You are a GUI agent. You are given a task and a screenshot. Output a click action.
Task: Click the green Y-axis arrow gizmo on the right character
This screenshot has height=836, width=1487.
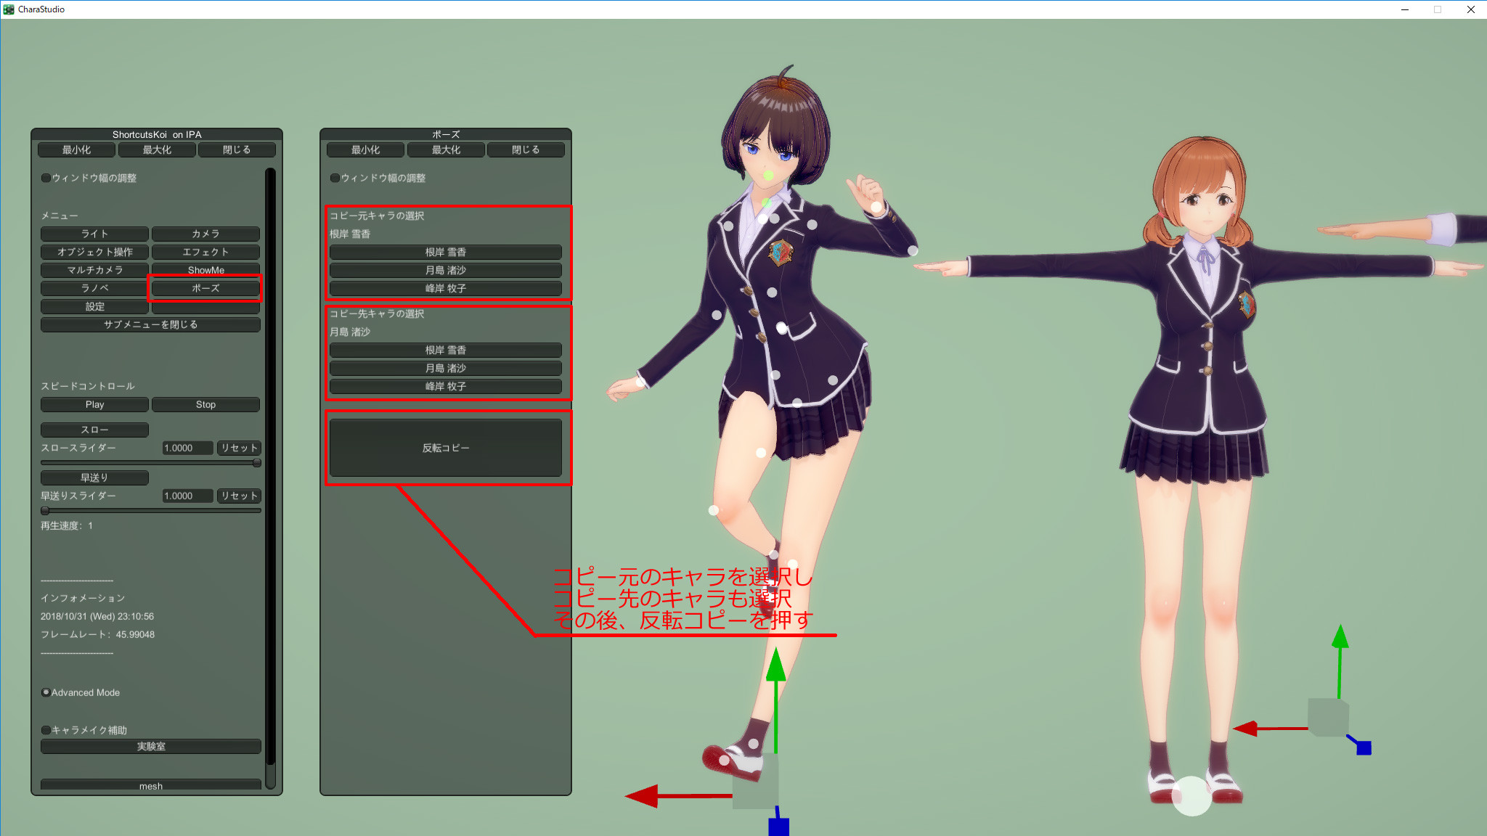click(x=1340, y=639)
